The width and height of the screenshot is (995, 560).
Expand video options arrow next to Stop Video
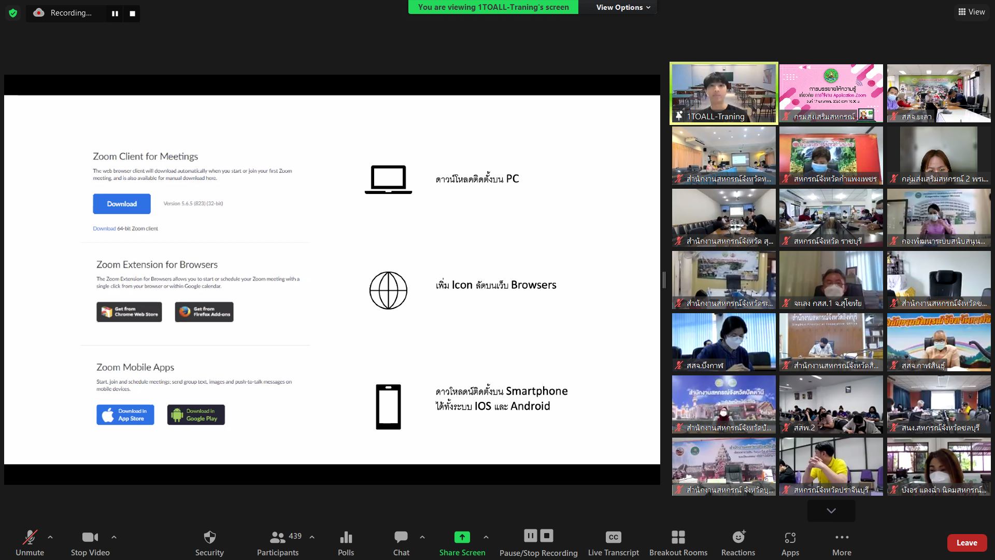click(114, 537)
